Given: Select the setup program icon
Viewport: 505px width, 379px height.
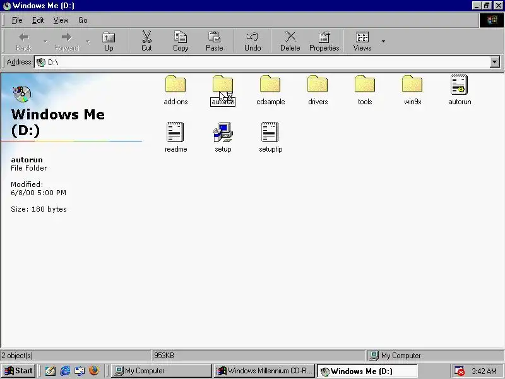Looking at the screenshot, I should pos(223,132).
